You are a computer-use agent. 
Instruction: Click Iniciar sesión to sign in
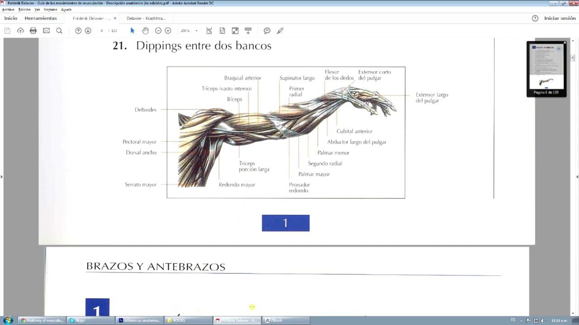pos(560,19)
